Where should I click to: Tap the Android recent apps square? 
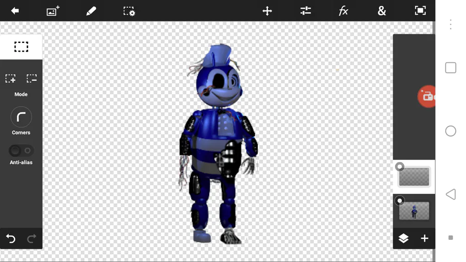pos(450,68)
